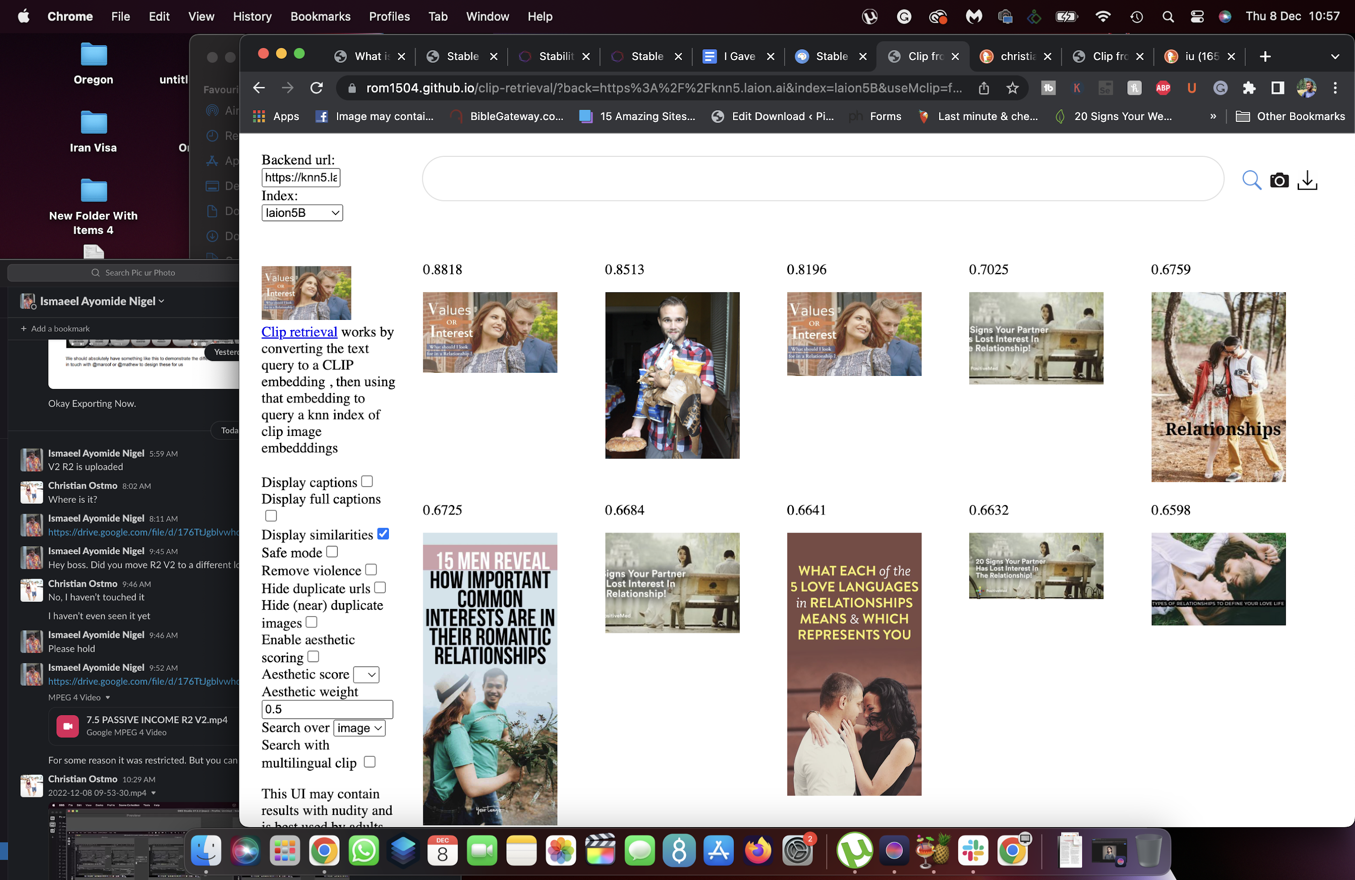1355x880 pixels.
Task: Toggle Remove violence checkbox
Action: [371, 569]
